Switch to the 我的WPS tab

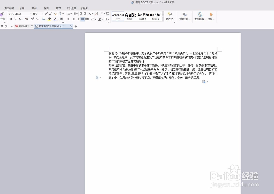(23, 26)
